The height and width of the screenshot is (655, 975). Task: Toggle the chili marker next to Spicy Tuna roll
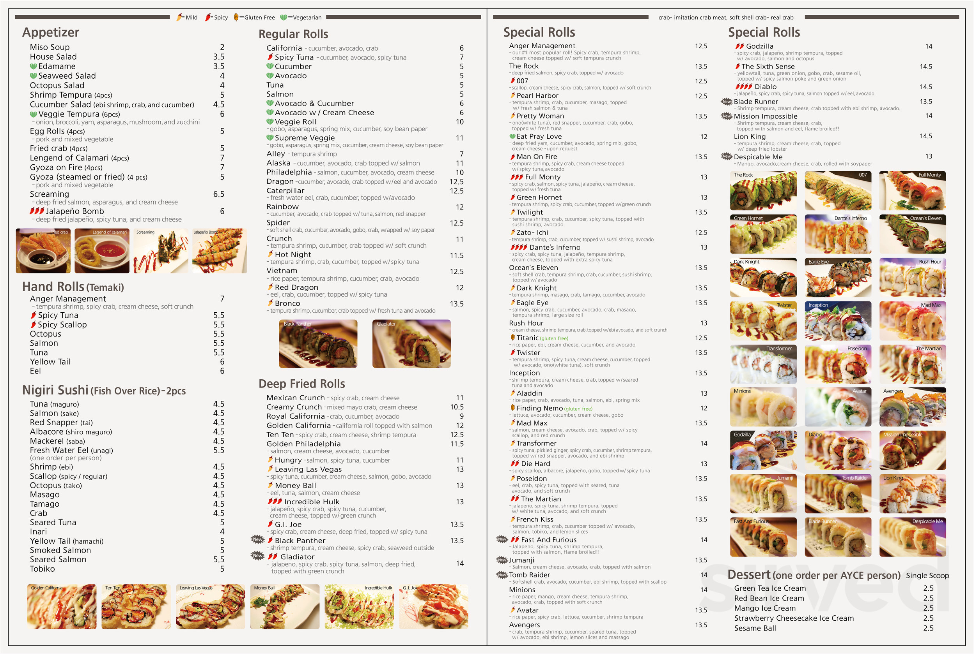271,57
